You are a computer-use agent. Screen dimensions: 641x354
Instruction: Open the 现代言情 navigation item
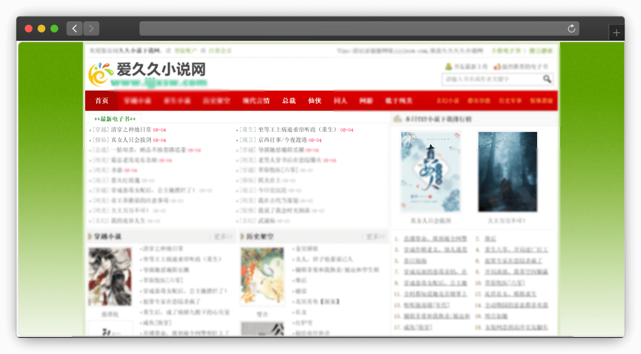256,101
